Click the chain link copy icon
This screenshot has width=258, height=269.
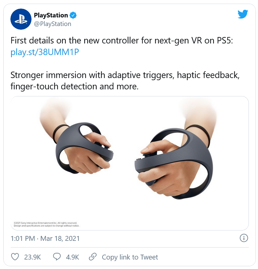click(93, 257)
